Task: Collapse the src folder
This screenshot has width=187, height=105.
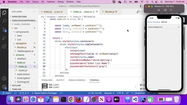Action: tap(16, 28)
